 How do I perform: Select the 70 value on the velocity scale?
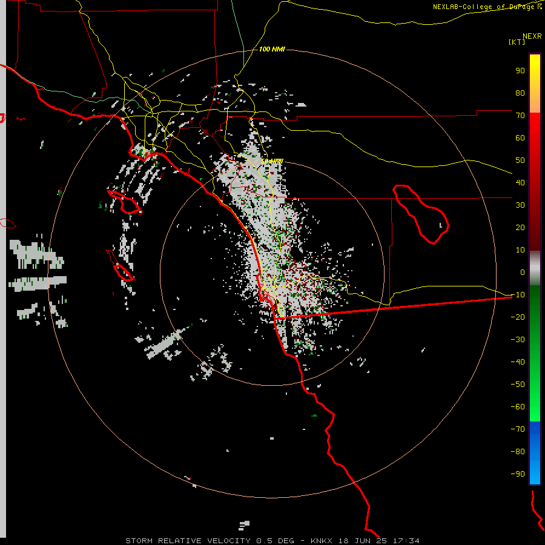click(520, 116)
